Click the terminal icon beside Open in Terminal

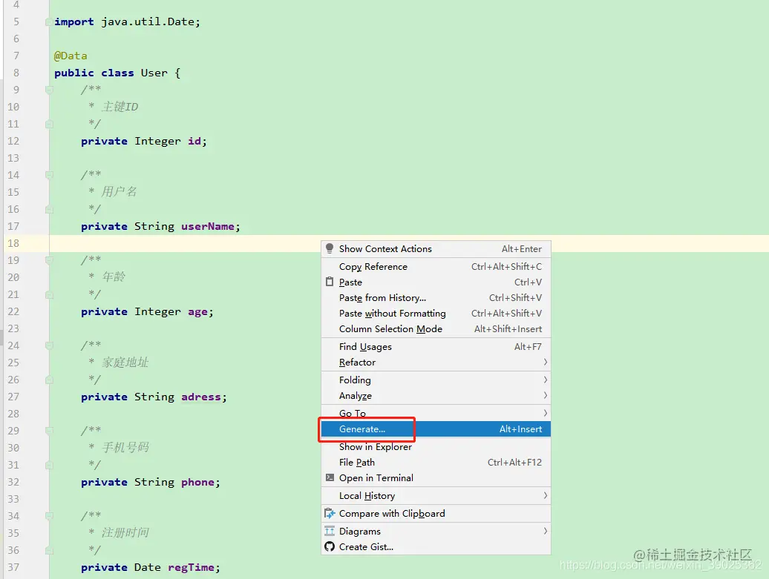(330, 477)
